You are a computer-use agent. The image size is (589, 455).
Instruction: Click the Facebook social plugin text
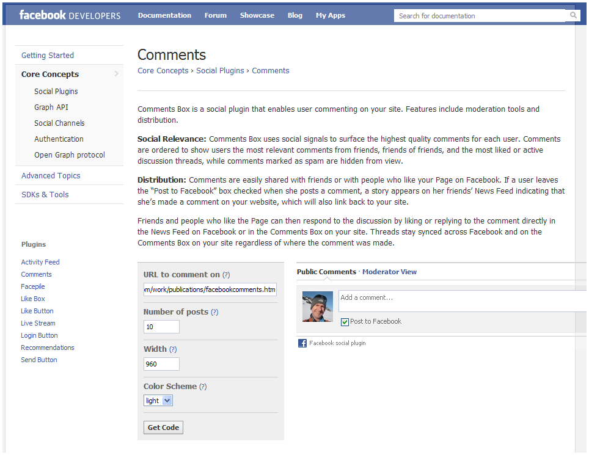[x=337, y=343]
